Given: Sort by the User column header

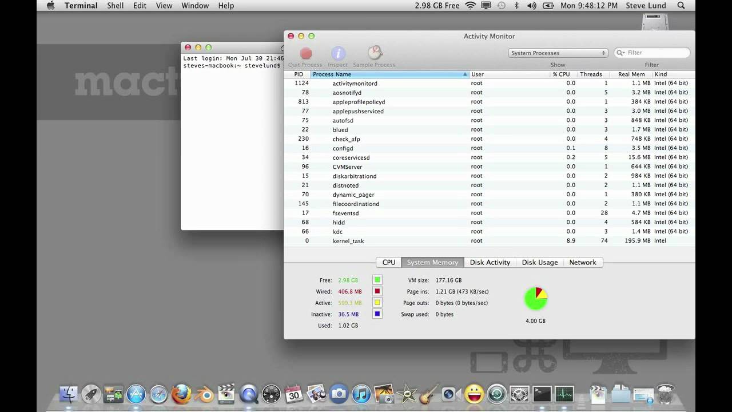Looking at the screenshot, I should click(x=509, y=74).
